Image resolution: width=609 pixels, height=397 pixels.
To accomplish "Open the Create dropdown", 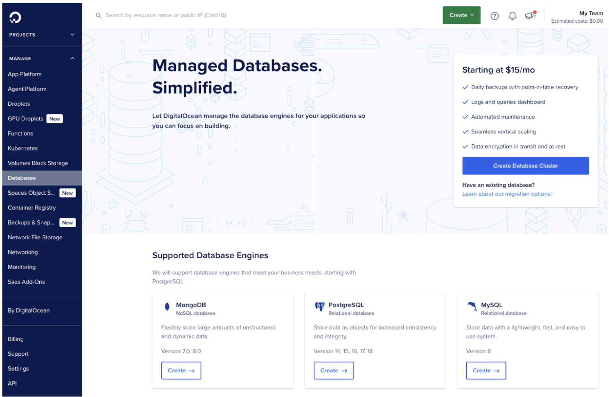I will [x=461, y=15].
